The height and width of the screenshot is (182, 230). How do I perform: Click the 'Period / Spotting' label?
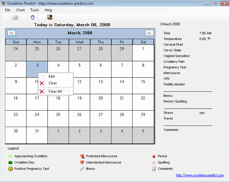(175, 101)
